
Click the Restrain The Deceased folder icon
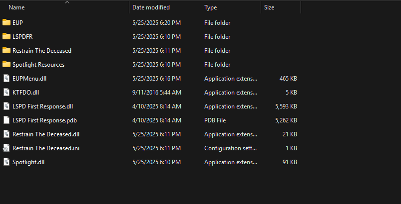coord(6,50)
